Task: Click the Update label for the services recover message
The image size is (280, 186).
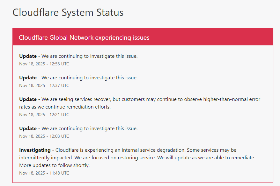Action: click(x=28, y=99)
